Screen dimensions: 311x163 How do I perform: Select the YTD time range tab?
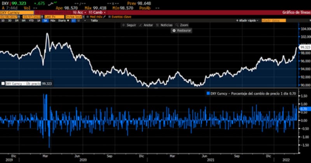31,21
